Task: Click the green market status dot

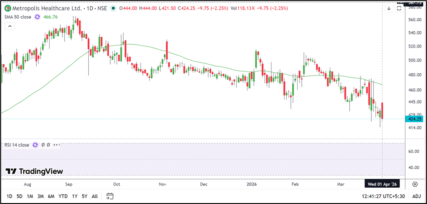Action: pos(112,8)
